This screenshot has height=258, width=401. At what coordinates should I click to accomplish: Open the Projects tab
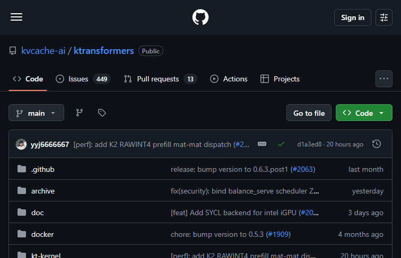point(280,79)
